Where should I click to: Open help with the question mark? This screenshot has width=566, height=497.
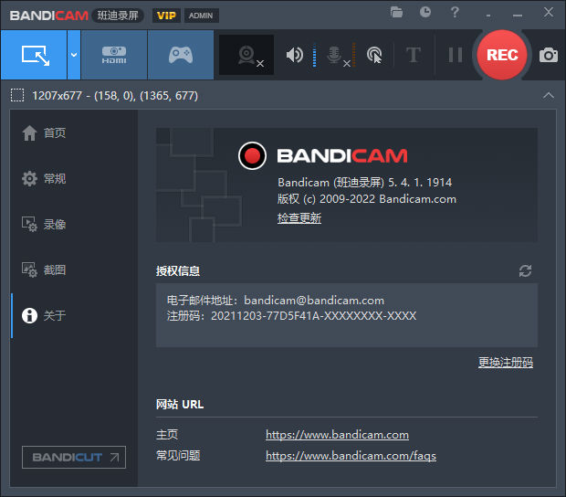coord(455,12)
